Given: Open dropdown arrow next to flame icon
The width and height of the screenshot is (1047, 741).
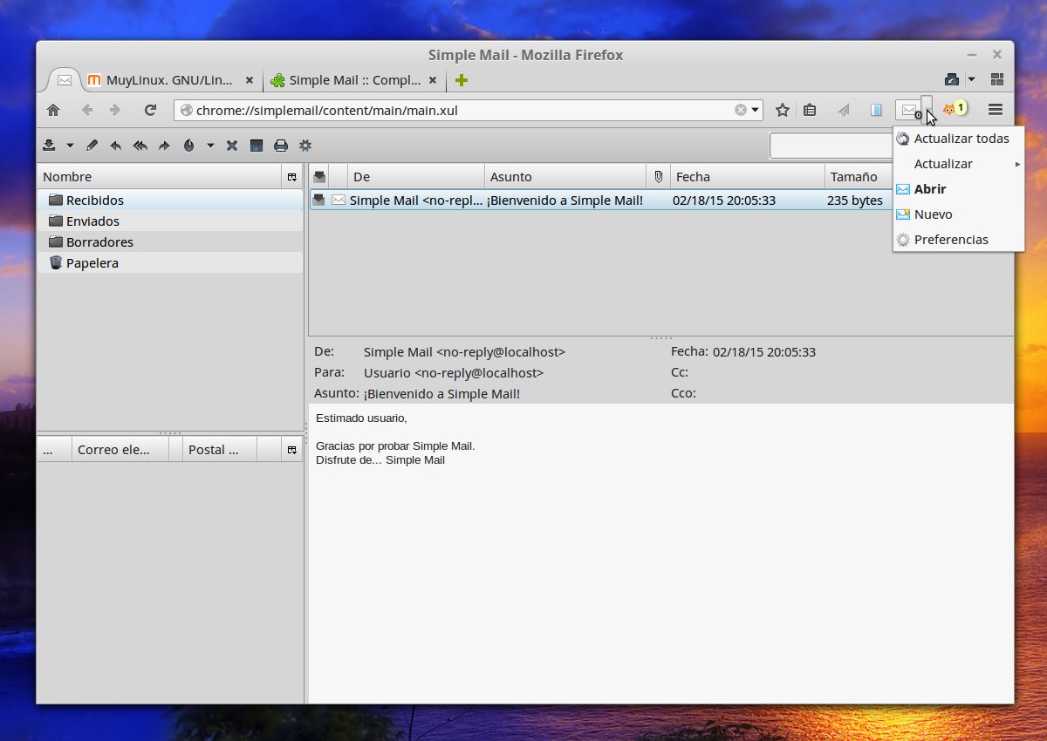Looking at the screenshot, I should (210, 146).
